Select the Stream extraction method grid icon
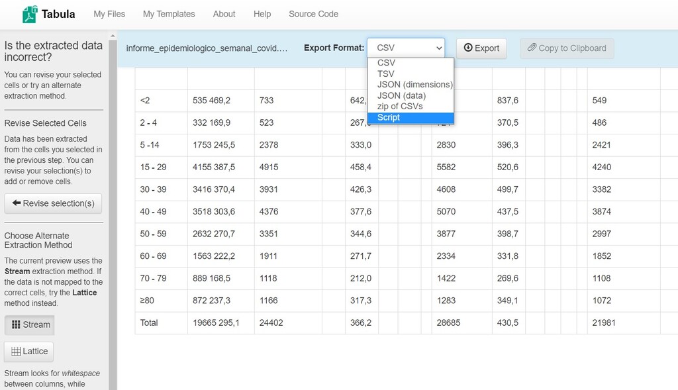Viewport: 678px width, 390px height. pyautogui.click(x=16, y=324)
